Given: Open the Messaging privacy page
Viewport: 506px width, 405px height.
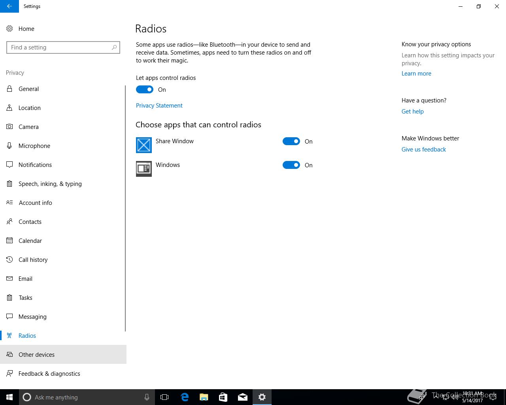Looking at the screenshot, I should click(x=62, y=317).
